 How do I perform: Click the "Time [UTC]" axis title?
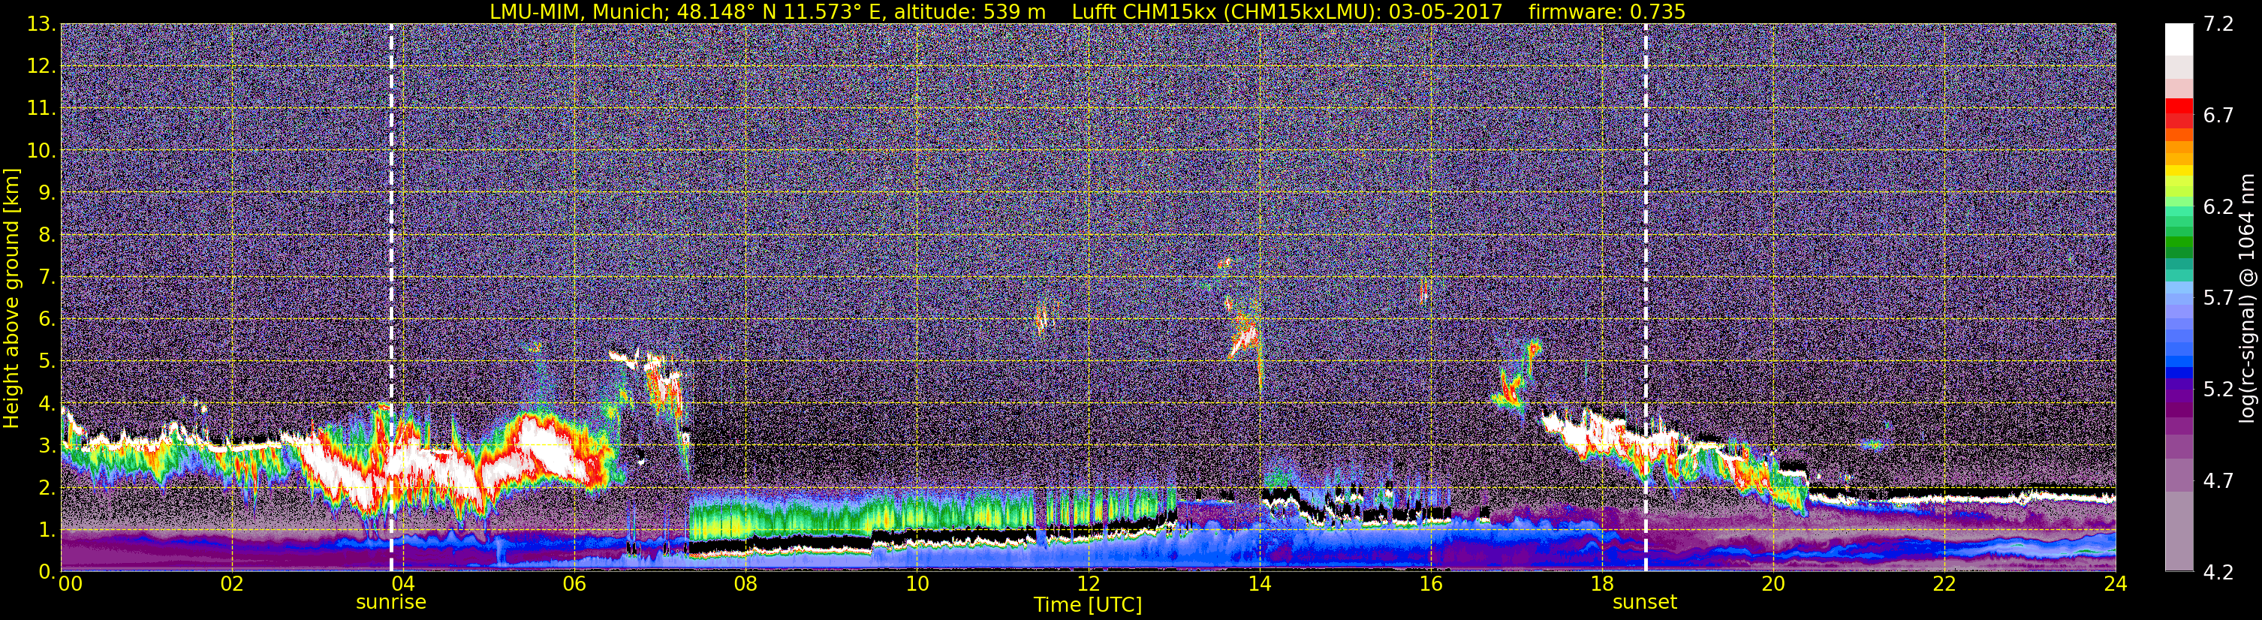[x=1088, y=604]
